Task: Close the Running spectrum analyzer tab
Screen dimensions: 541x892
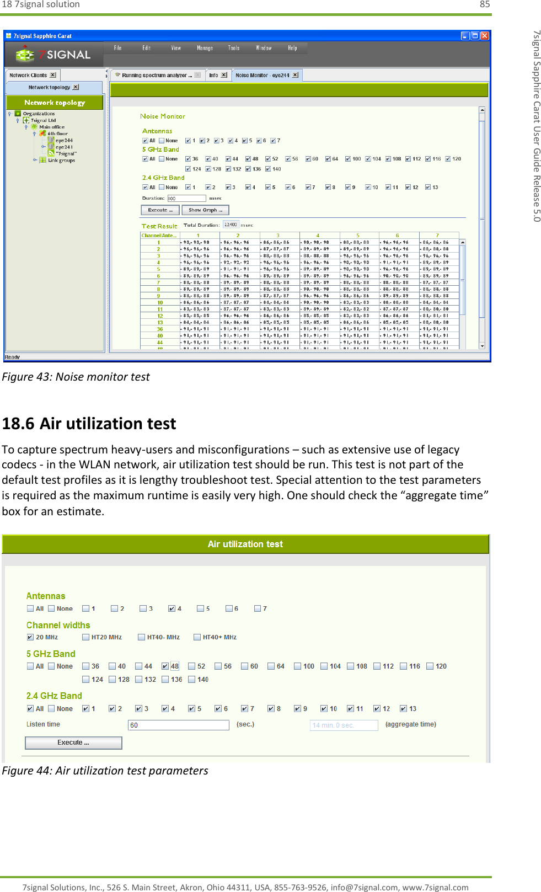Action: (x=197, y=75)
